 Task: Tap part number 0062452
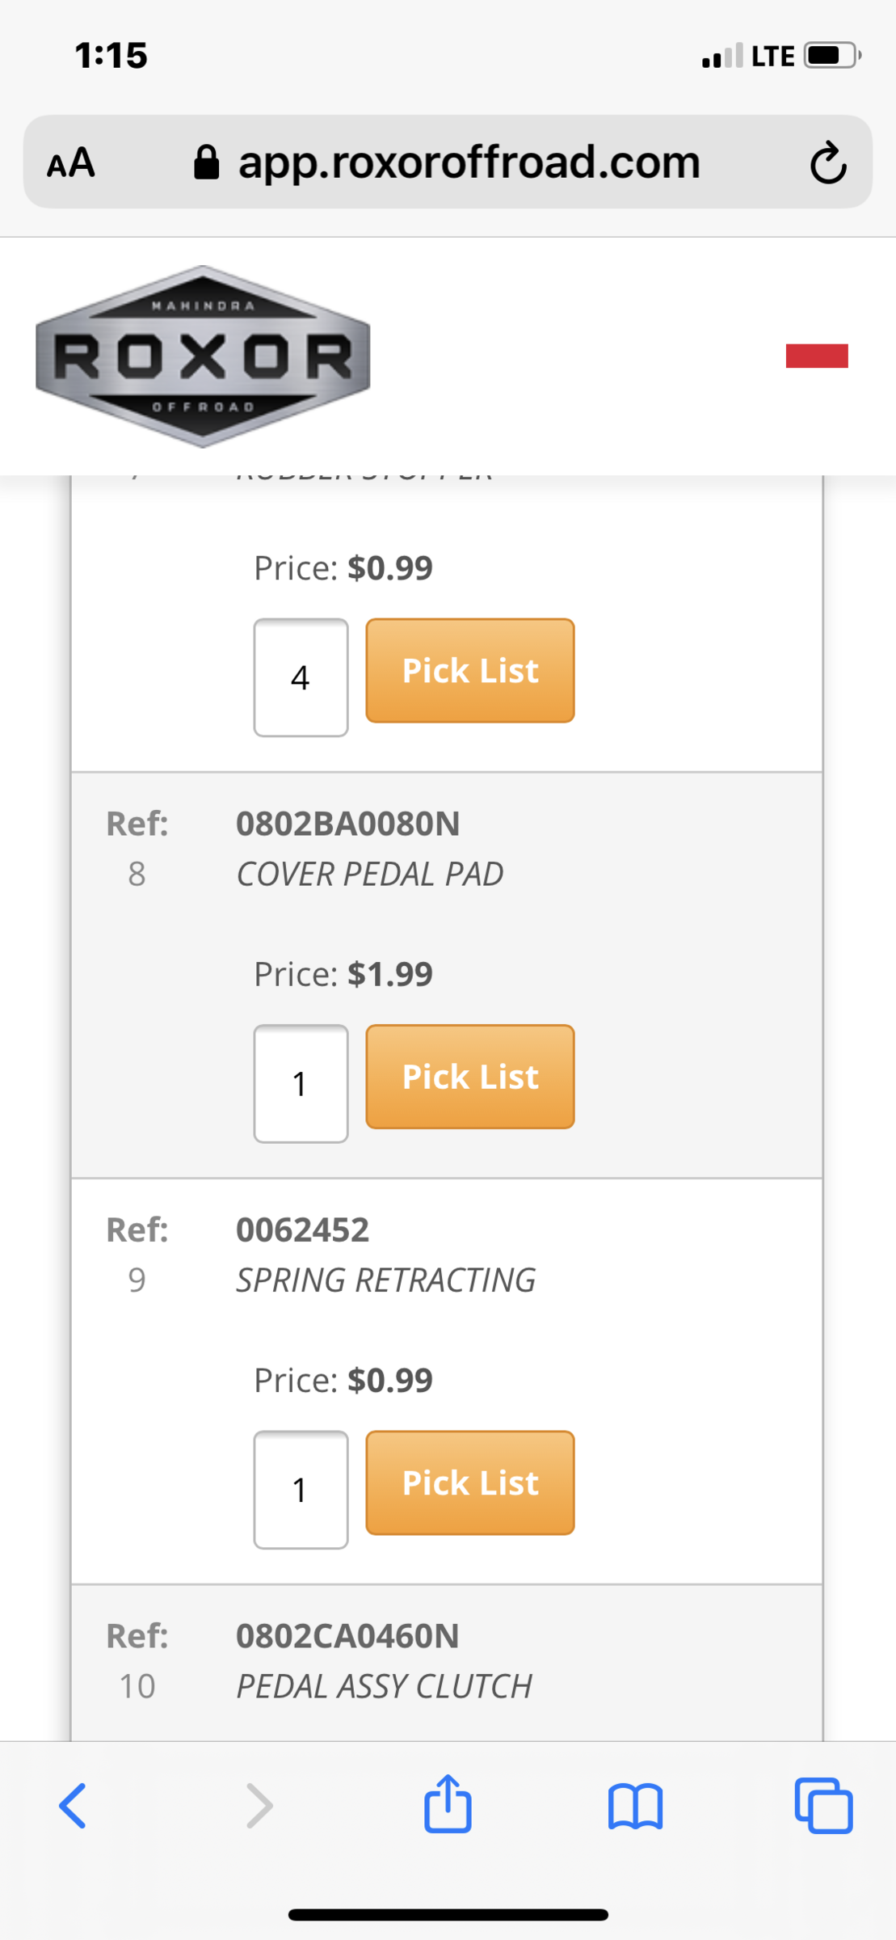coord(302,1229)
